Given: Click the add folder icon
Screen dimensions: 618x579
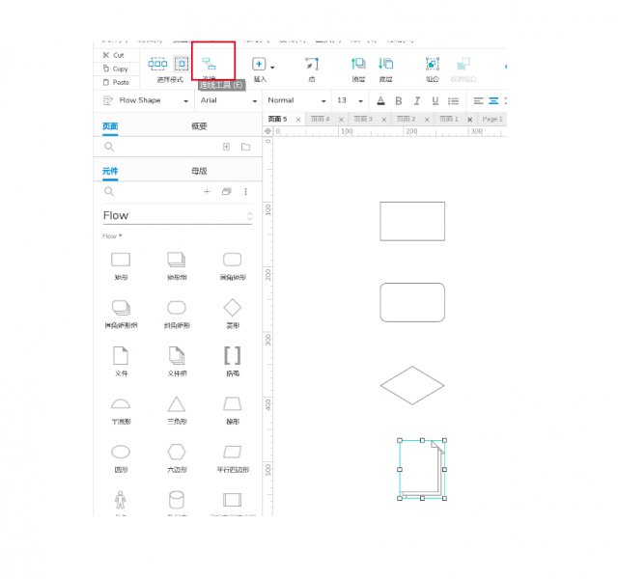Looking at the screenshot, I should click(x=245, y=147).
